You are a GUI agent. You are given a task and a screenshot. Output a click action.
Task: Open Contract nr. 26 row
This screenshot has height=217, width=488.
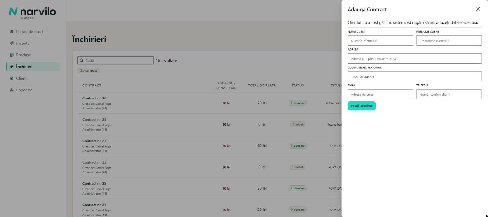209,103
